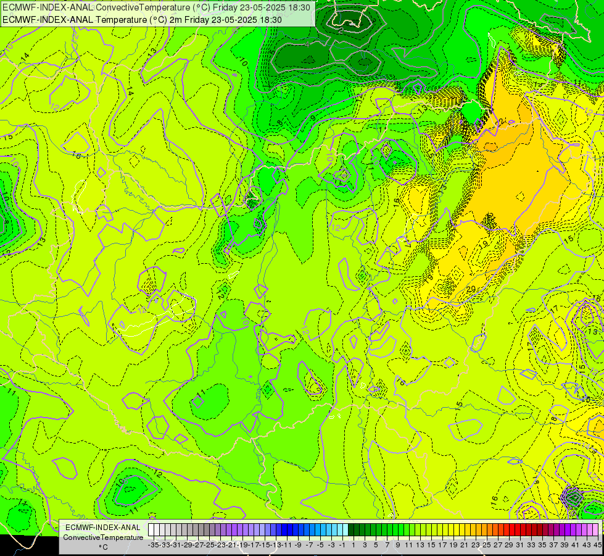
Task: Click the °C unit label in the legend
Action: (x=103, y=547)
